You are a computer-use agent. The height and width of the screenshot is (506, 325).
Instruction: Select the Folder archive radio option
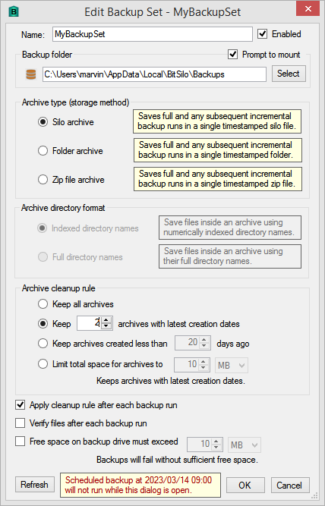coord(43,151)
